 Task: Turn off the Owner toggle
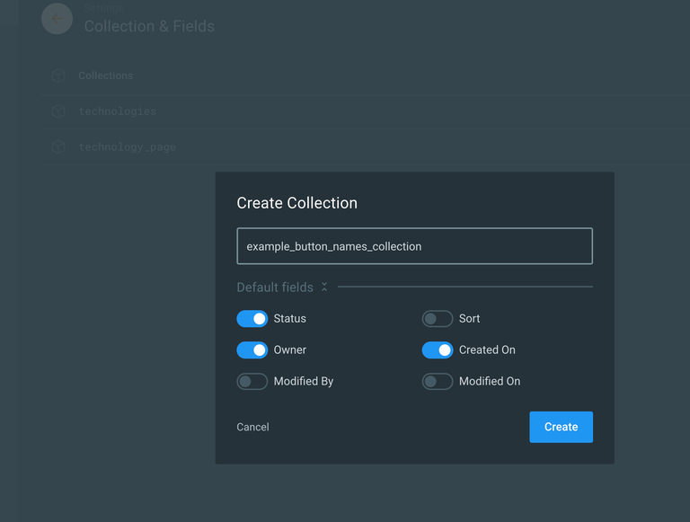pos(252,350)
